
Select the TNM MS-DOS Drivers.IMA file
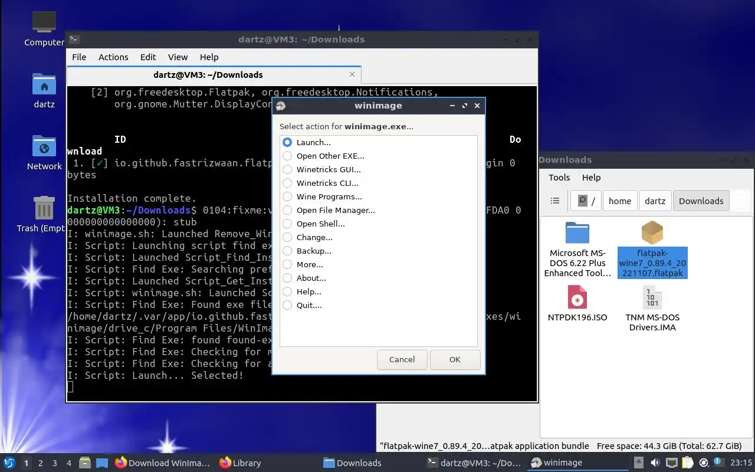(652, 308)
